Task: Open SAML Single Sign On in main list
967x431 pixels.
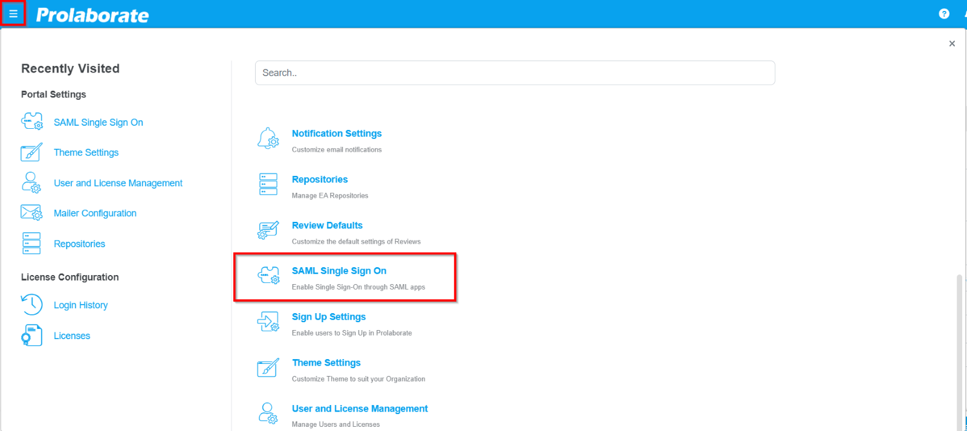Action: 339,271
